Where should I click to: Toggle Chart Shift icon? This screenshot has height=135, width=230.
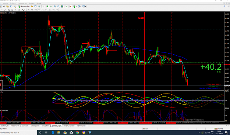(70, 7)
